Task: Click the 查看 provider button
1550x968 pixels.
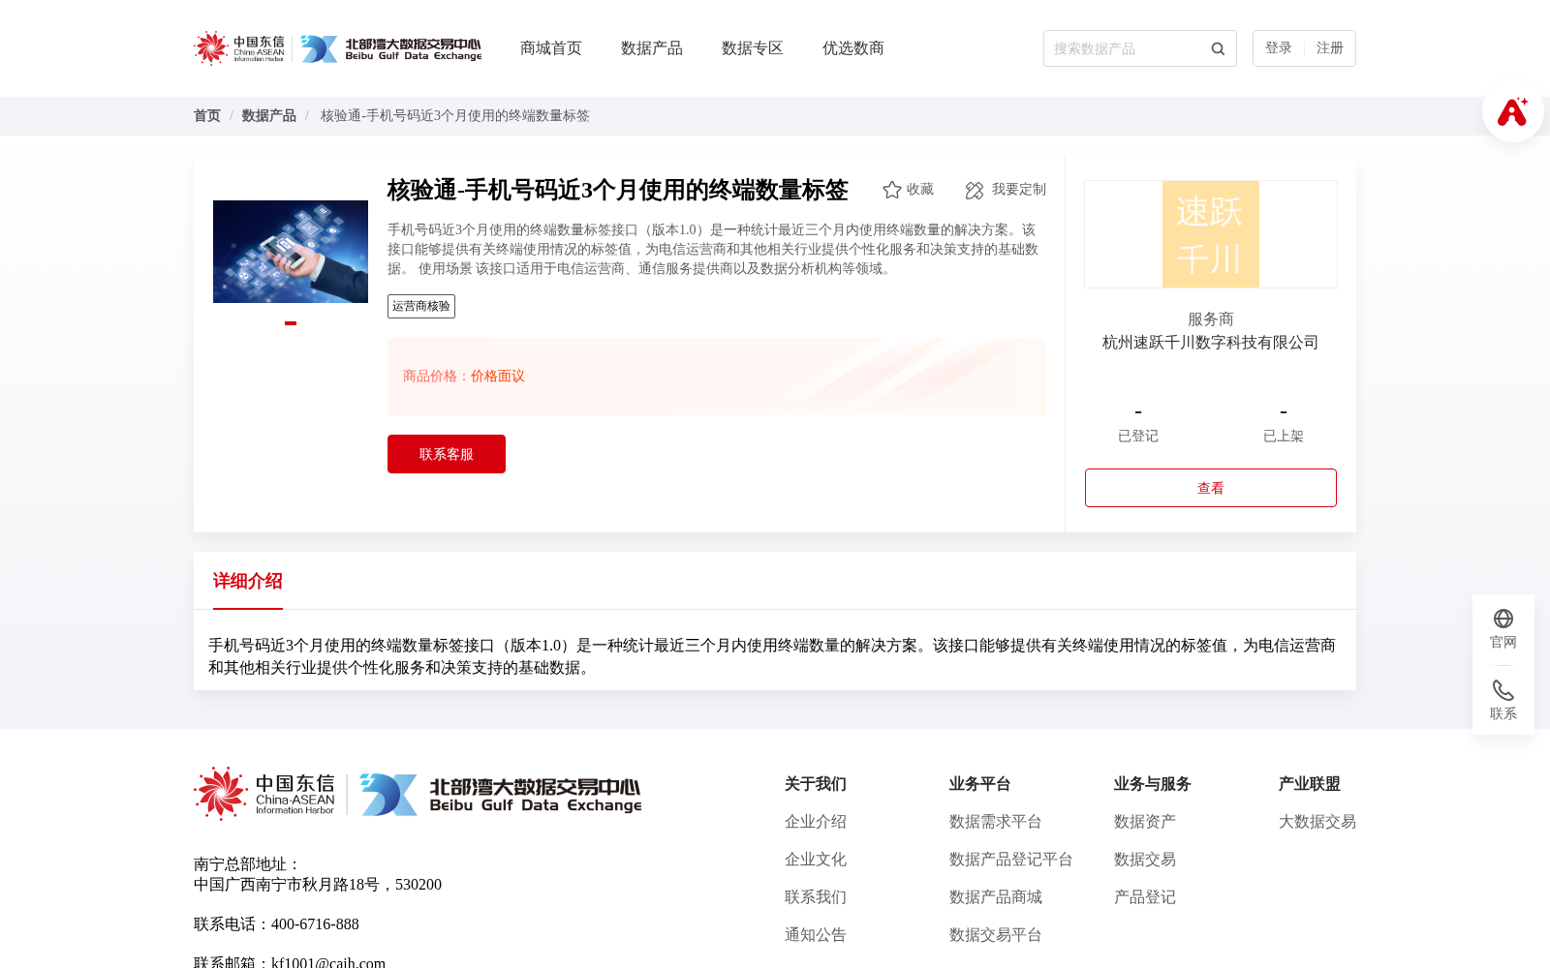Action: (1211, 488)
